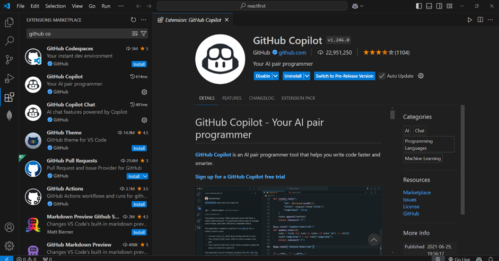Screen dimensions: 499x261
Task: Open manage gear for GitHub Copilot Chat item
Action: (144, 120)
